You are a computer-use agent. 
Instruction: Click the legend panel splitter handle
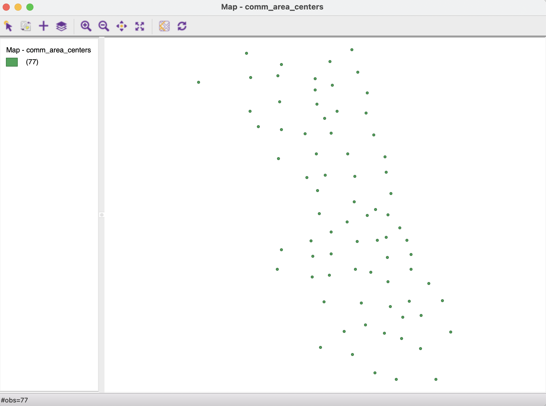[102, 215]
